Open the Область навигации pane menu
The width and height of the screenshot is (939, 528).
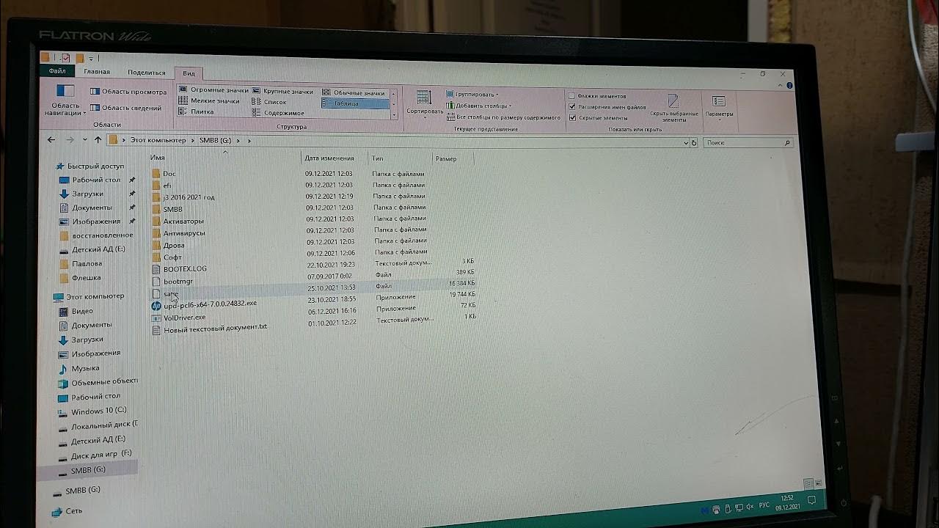pos(65,99)
